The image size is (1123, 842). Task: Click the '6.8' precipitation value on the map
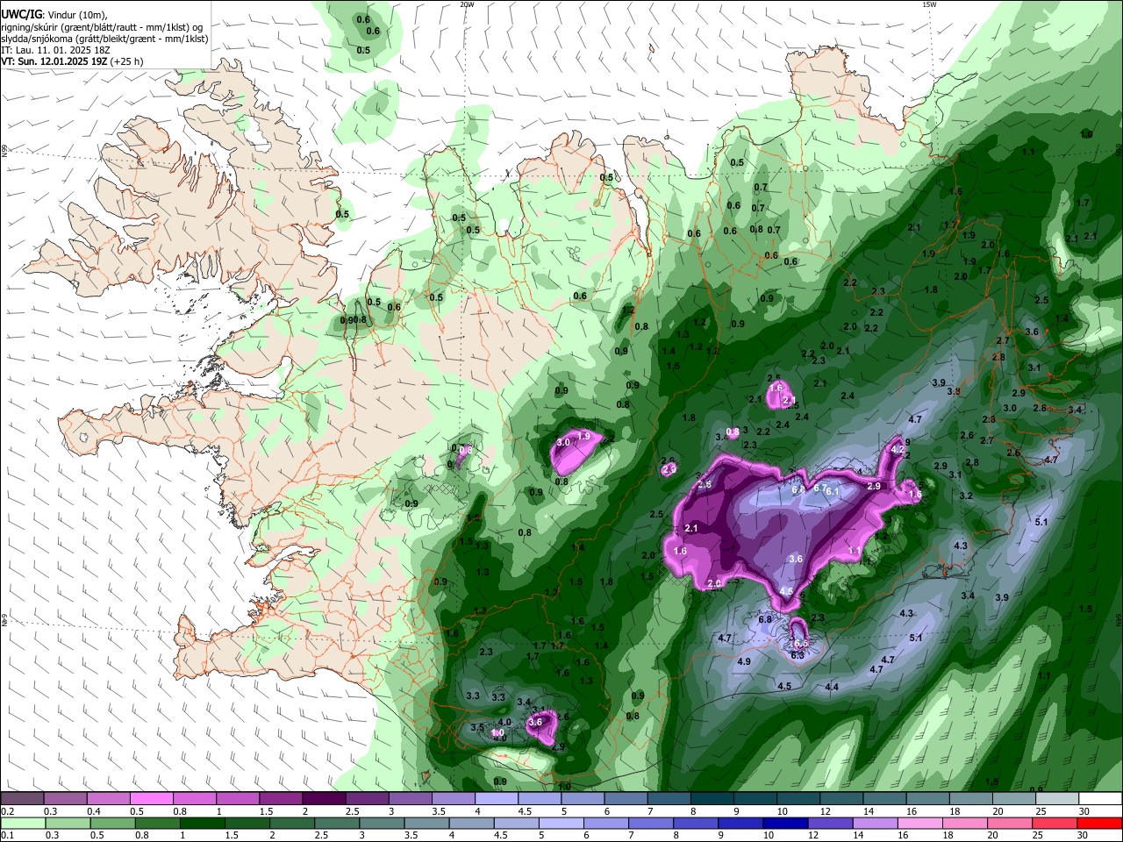coord(764,619)
